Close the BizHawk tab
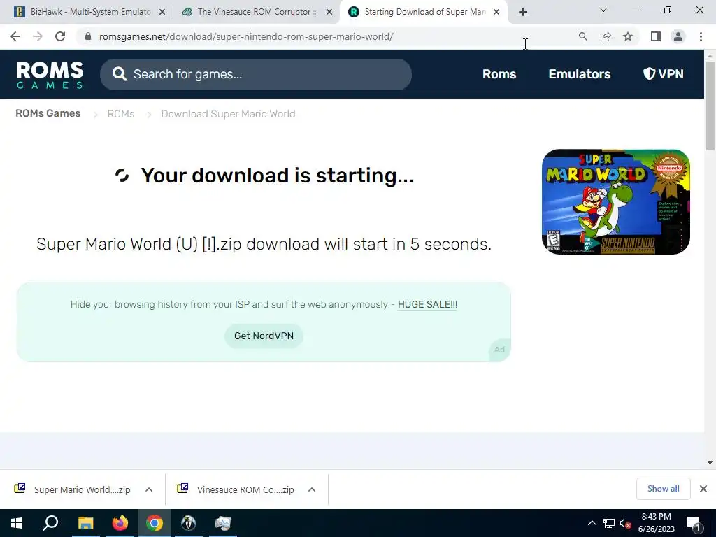Screen dimensions: 716x537 click(x=162, y=12)
